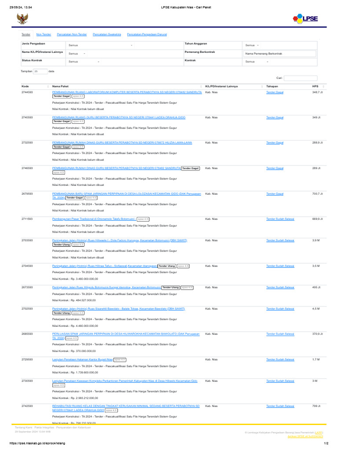This screenshot has height=451, width=338.
Task: Open Lanjutan Penataan Halaman Kantor Bupati link
Action: [x=82, y=359]
